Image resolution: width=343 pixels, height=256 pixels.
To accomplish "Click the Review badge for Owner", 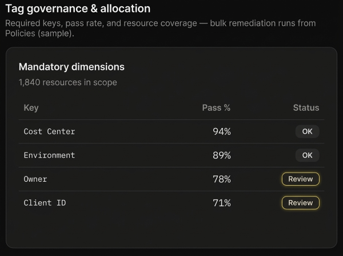I will pos(300,179).
